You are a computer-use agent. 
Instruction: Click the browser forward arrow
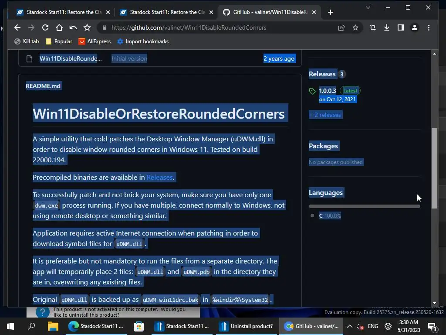(x=31, y=27)
